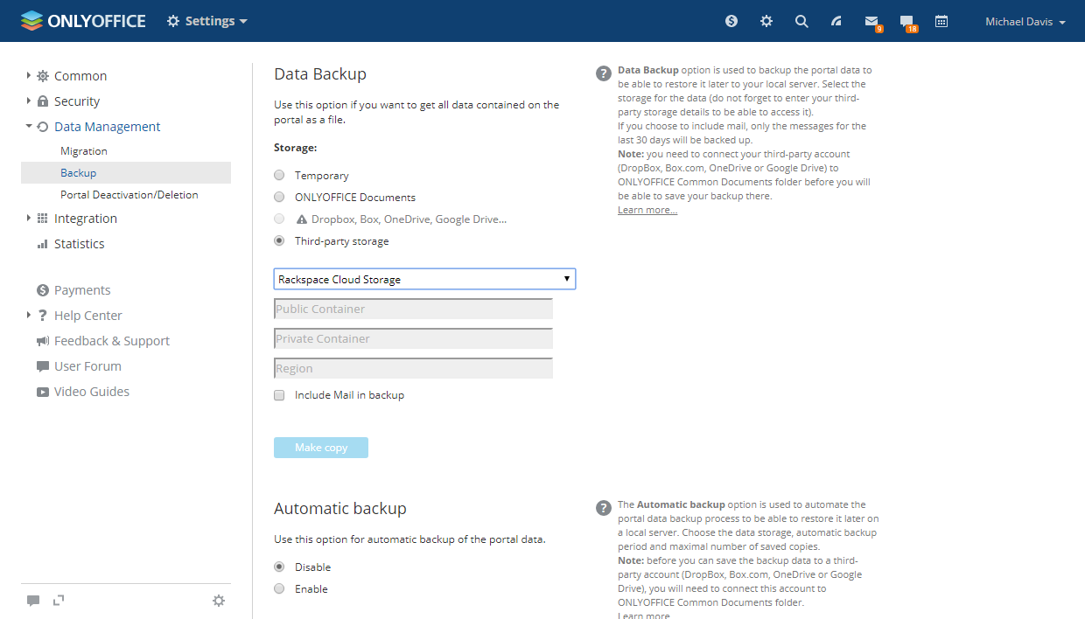
Task: Open Michael Davis user menu
Action: coord(1025,22)
